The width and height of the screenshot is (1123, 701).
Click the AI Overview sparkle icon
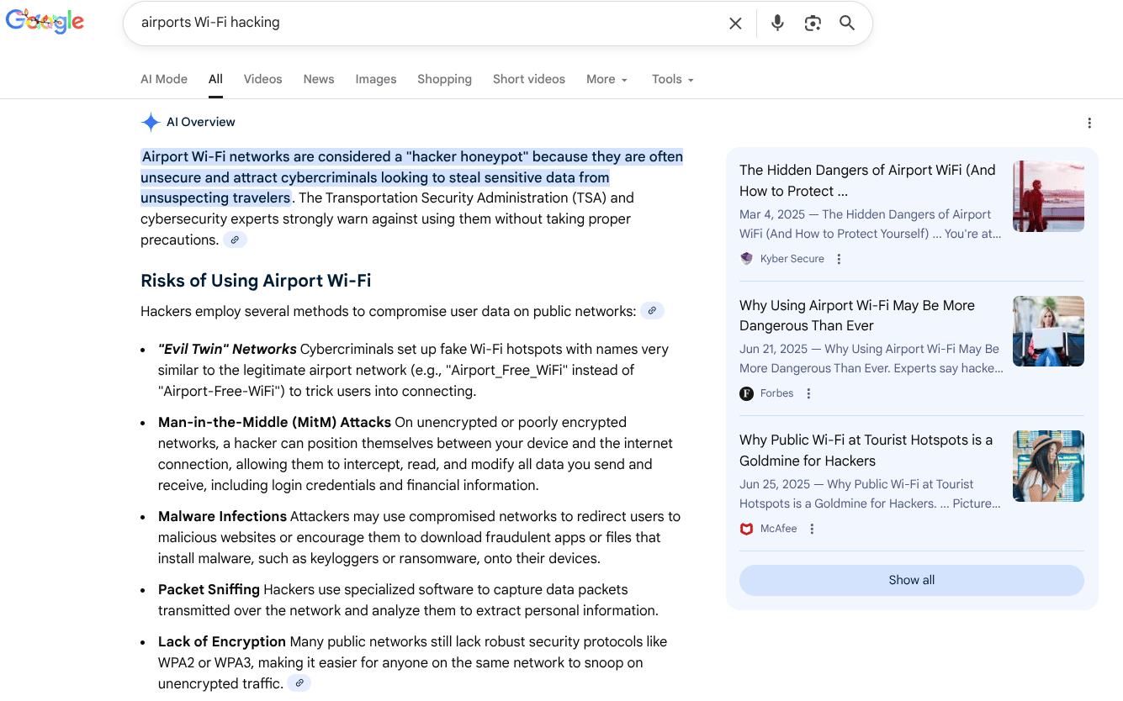[x=151, y=123]
